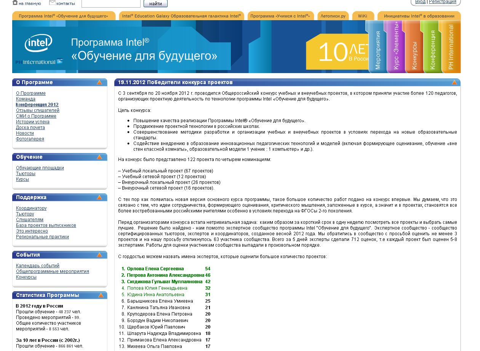Open the «Программа Intel Обучение для будущего» top tab
480x351 pixels.
tap(64, 16)
